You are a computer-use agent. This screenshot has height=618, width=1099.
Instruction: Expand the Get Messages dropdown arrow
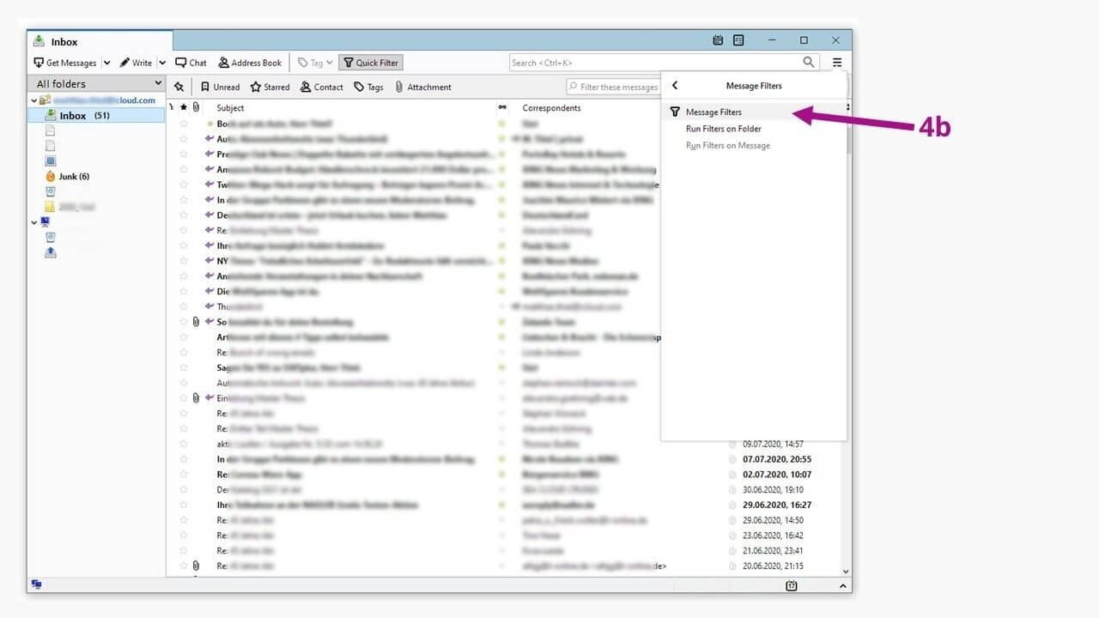(107, 63)
